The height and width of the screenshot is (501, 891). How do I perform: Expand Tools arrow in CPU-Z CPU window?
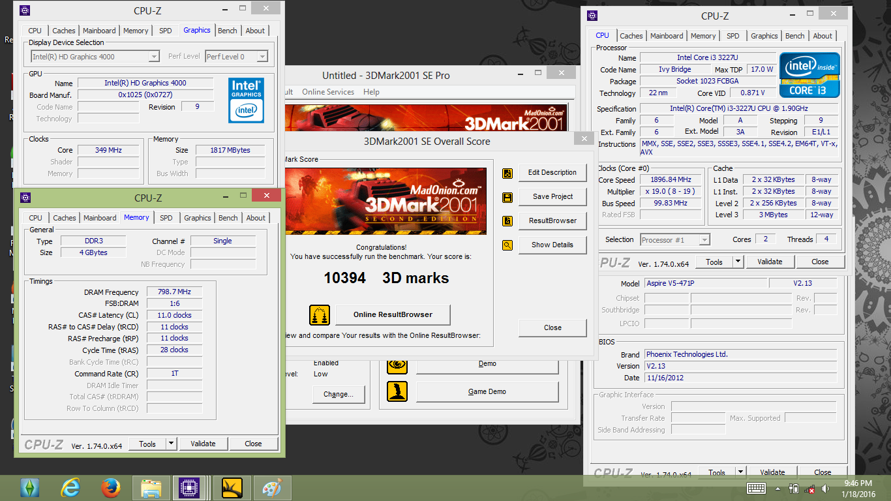click(738, 262)
